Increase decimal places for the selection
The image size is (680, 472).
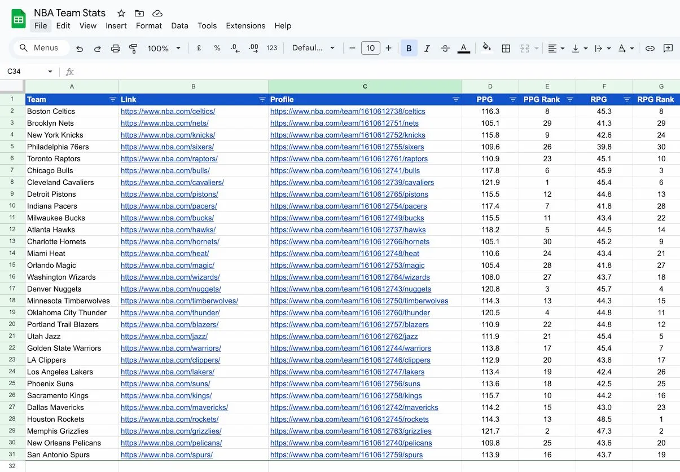[x=253, y=48]
